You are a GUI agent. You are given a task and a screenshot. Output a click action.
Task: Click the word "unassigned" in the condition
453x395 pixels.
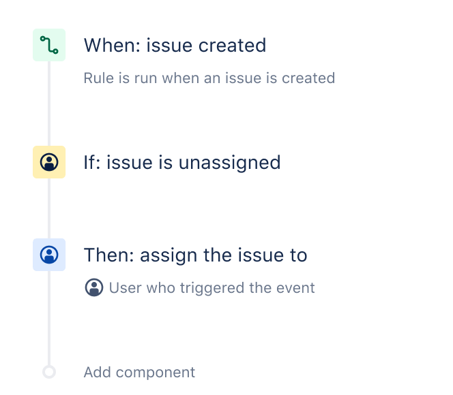tap(229, 163)
